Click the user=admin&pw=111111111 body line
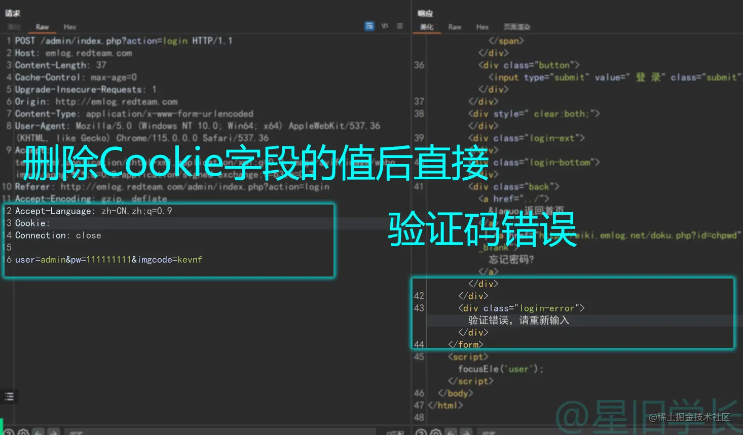The image size is (743, 435). (109, 259)
